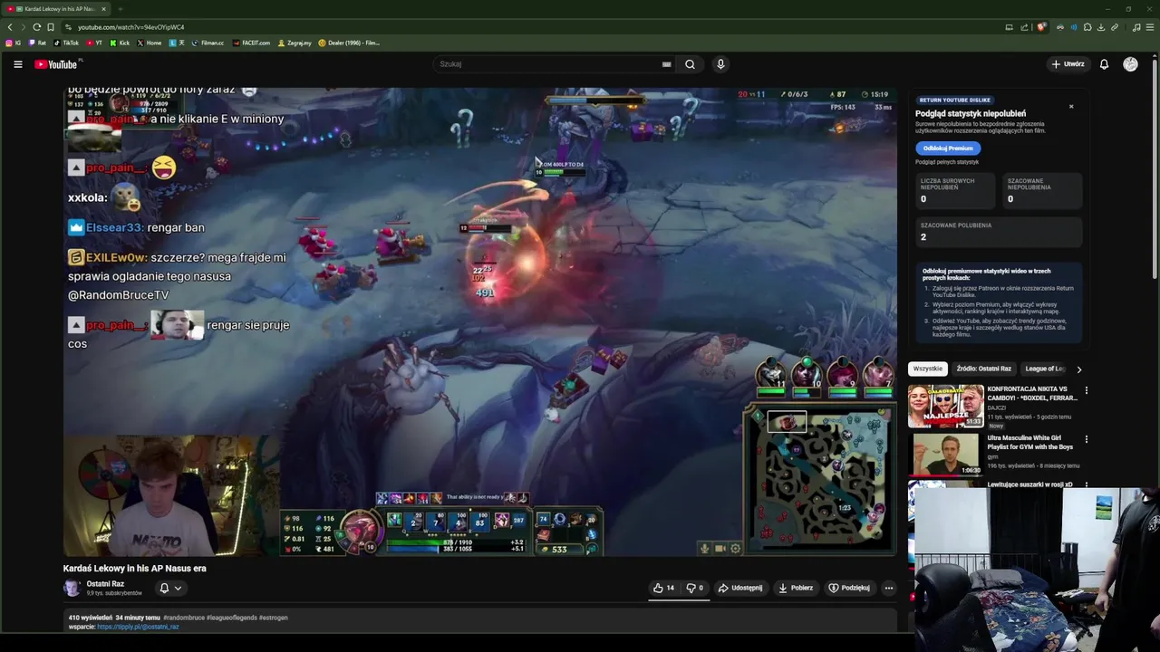This screenshot has height=652, width=1160.
Task: Click the Pobierz download button
Action: coord(795,588)
